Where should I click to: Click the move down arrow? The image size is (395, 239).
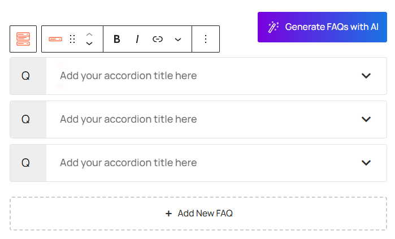click(x=89, y=44)
